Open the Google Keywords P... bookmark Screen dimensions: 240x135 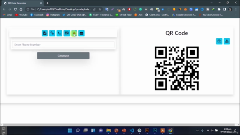point(184,15)
